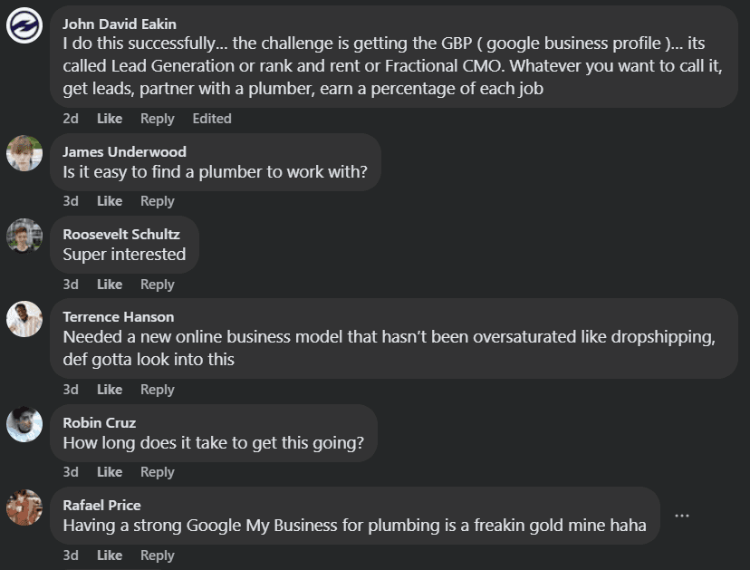Screen dimensions: 750x570
Task: Reply to Terrence Hanson's comment
Action: tap(158, 390)
